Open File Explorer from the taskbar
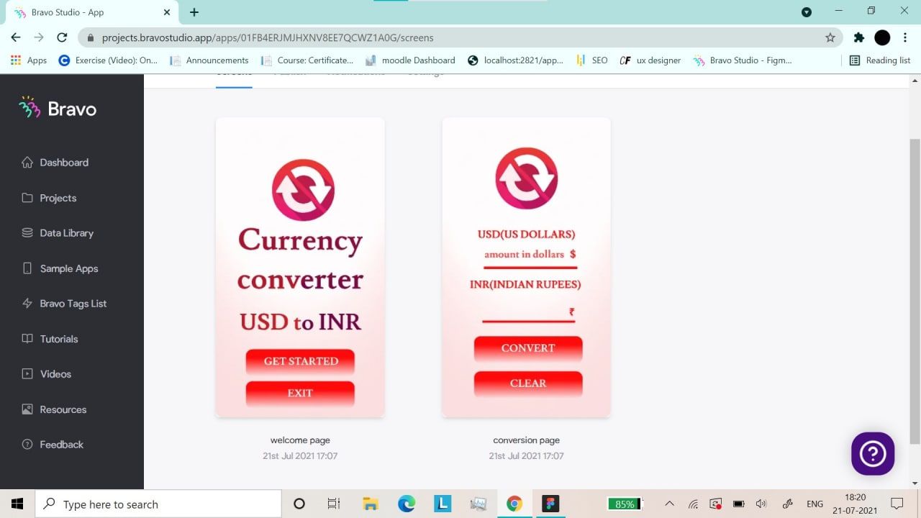 pyautogui.click(x=371, y=504)
